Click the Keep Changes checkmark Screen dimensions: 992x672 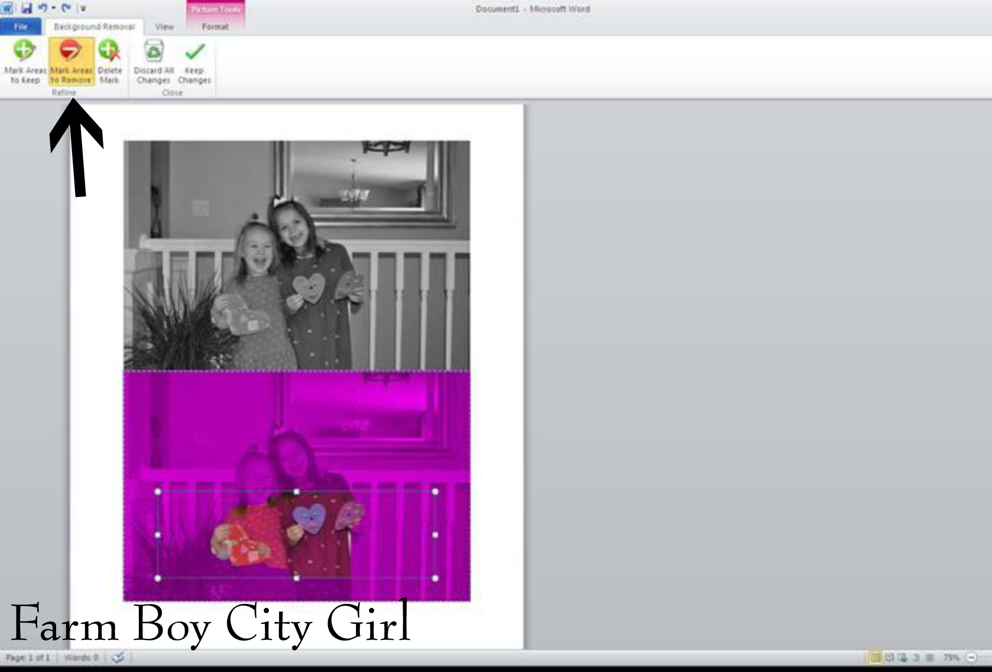coord(194,62)
